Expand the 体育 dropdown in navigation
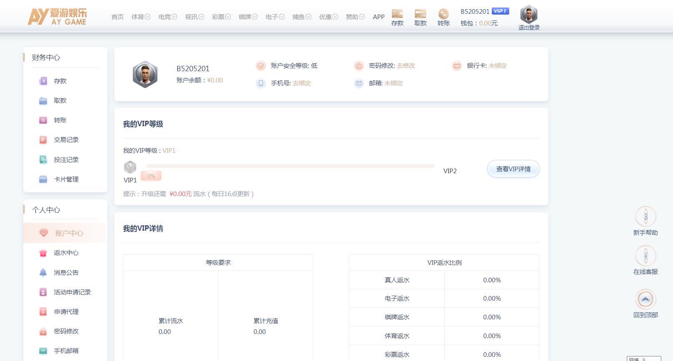 pyautogui.click(x=141, y=17)
